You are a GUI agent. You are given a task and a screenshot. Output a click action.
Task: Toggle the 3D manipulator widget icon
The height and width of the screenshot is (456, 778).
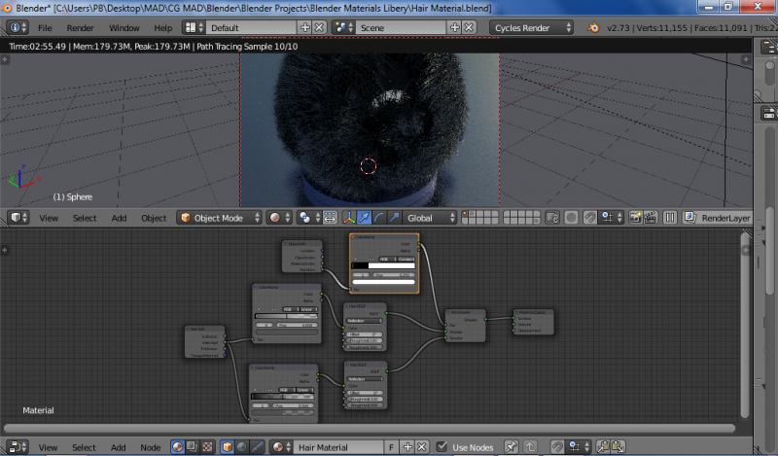tap(348, 218)
